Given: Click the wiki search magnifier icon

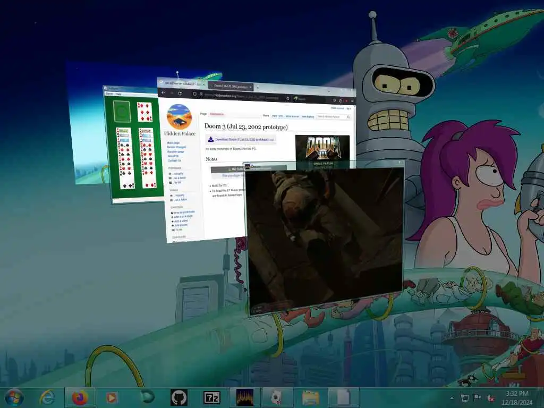Looking at the screenshot, I should click(348, 117).
